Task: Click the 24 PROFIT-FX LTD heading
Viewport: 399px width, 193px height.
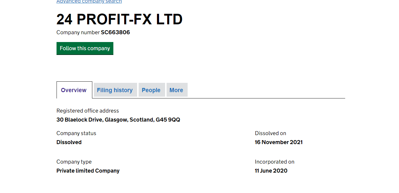Action: tap(119, 20)
